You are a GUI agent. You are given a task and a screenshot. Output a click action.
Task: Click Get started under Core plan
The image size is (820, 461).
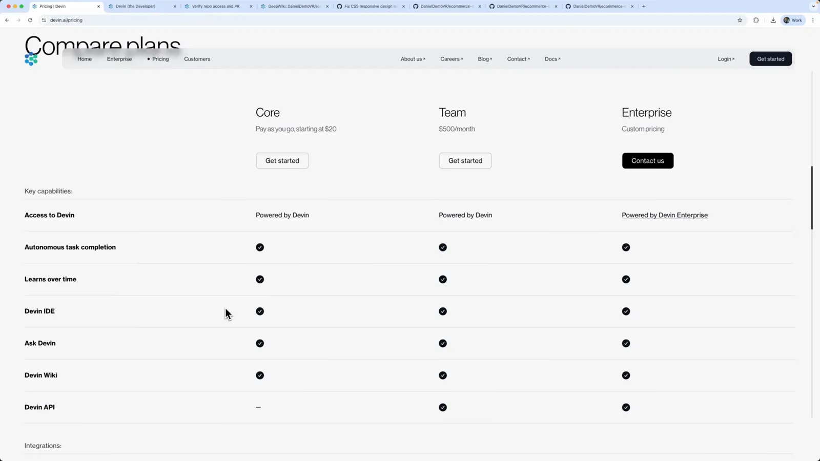(x=282, y=160)
